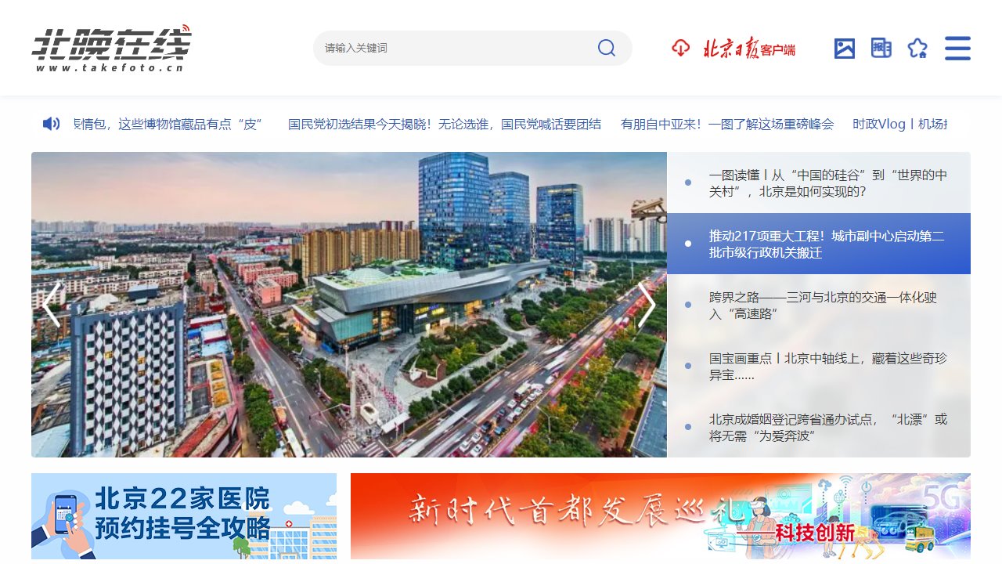Show previous carousel slide

click(52, 305)
